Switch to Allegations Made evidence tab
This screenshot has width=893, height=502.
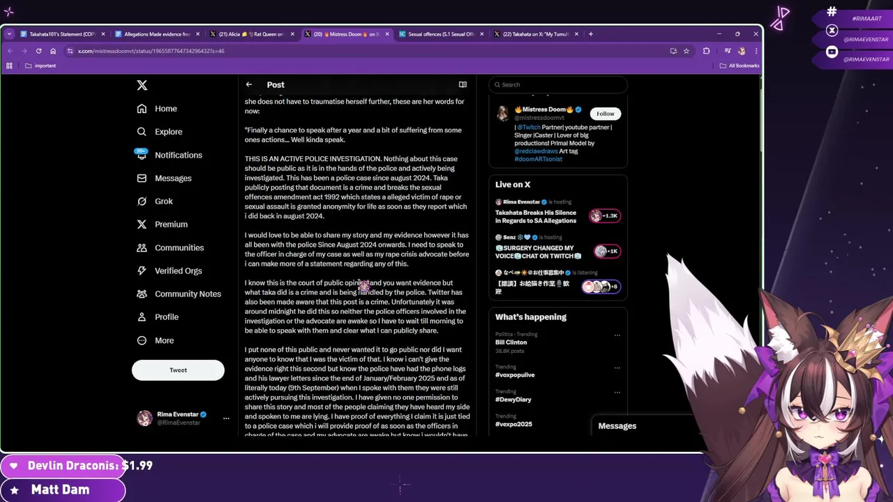158,34
